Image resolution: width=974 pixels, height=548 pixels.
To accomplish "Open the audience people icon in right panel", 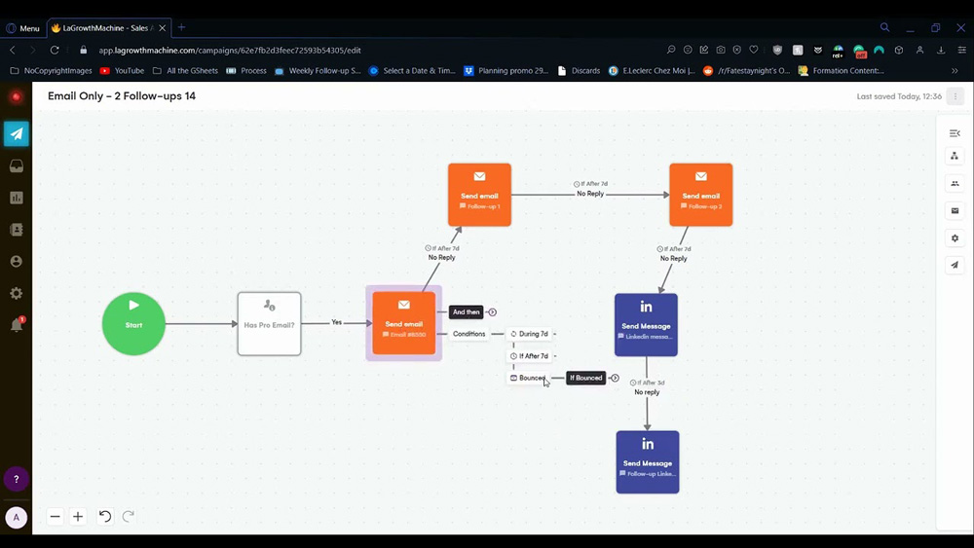I will (x=955, y=183).
